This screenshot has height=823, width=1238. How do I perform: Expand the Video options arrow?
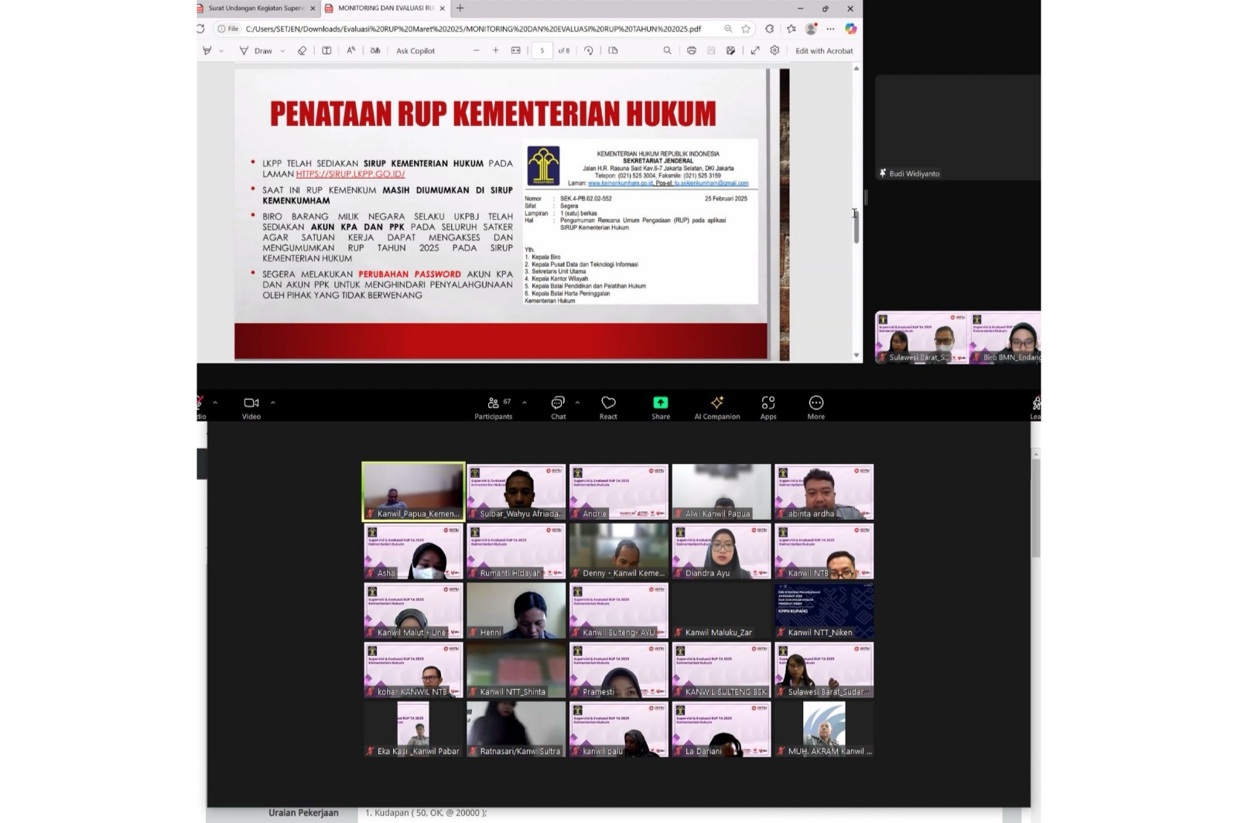(272, 402)
